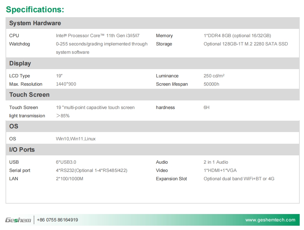Open the www.geshemtech.com website link
Screen dimensions: 304x230
tap(270, 220)
